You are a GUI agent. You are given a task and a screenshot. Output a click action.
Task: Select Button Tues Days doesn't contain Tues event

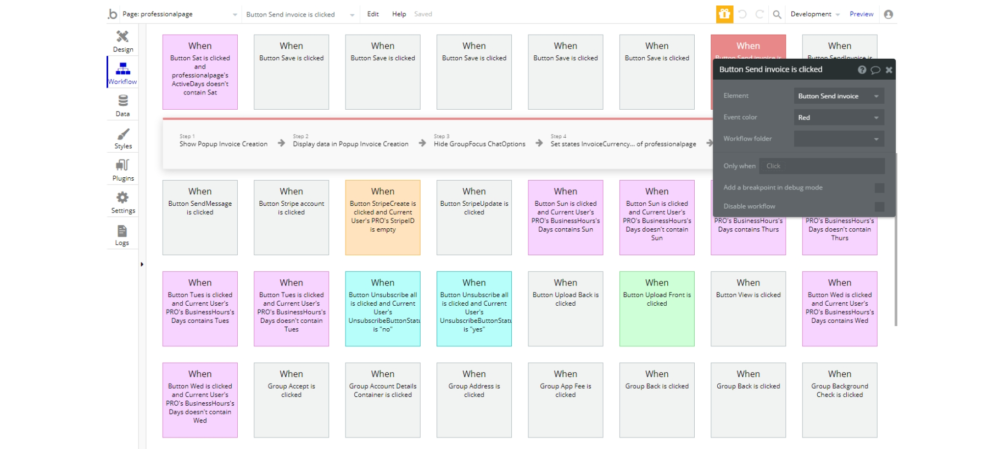click(291, 308)
